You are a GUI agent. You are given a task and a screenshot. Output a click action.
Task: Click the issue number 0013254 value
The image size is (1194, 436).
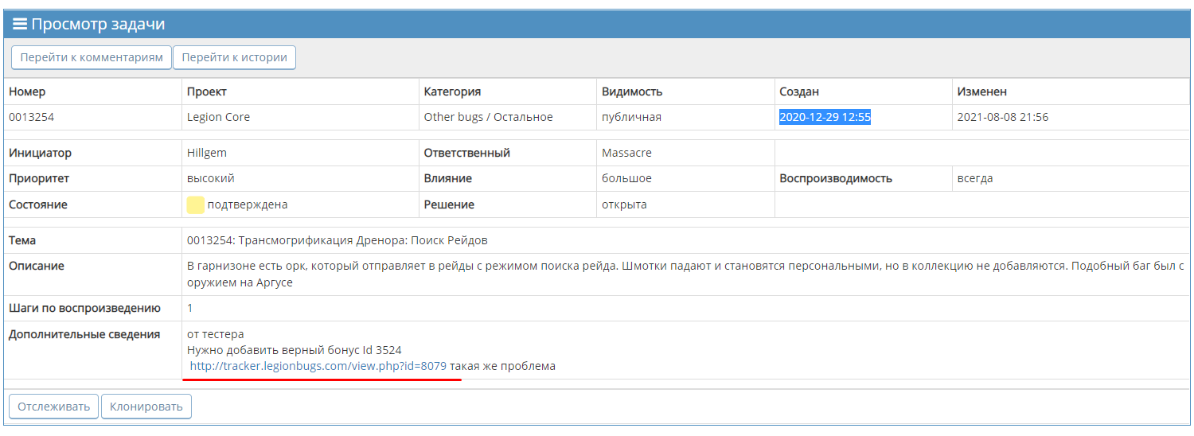31,117
